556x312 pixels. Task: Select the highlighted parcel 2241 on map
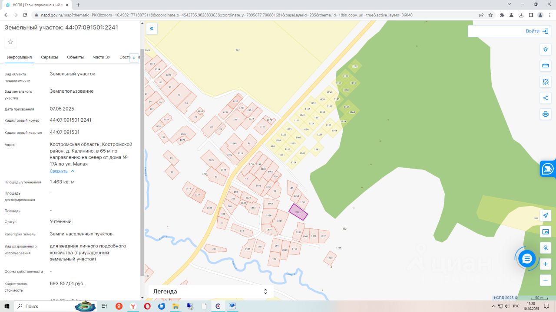(298, 212)
